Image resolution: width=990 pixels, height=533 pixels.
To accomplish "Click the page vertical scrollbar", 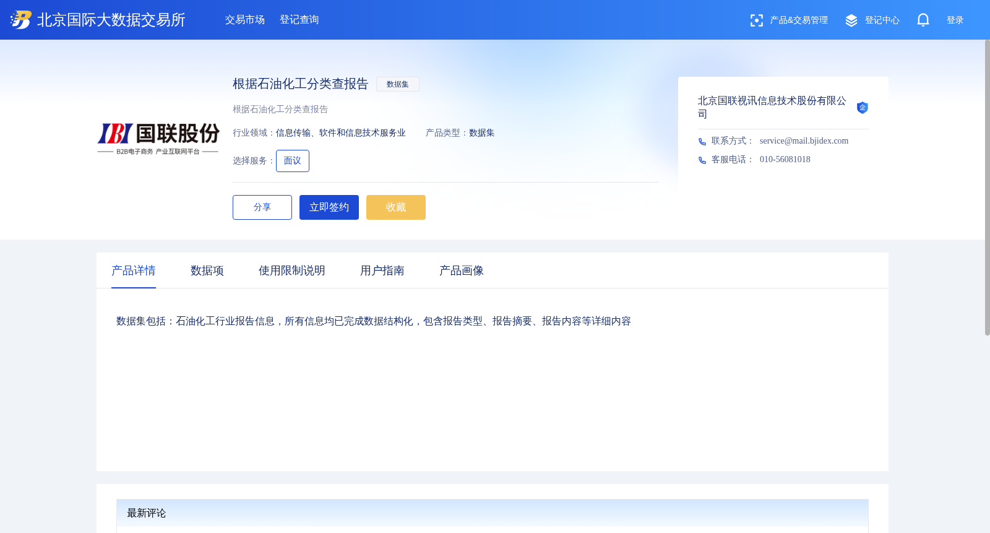I will (987, 188).
